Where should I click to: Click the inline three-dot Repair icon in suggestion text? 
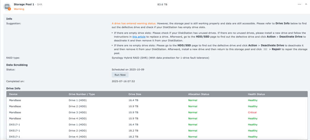click(x=266, y=49)
